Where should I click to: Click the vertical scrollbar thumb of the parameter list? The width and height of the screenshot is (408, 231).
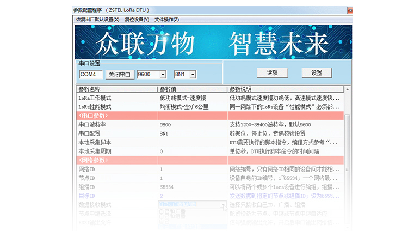point(348,169)
